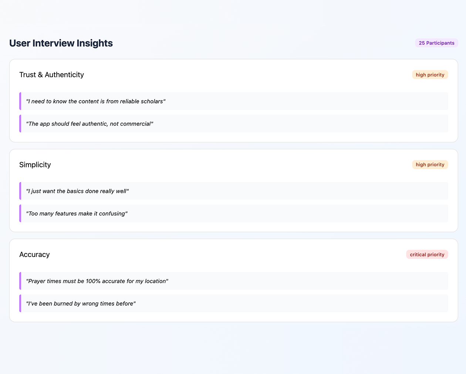Click the Simplicity high priority tag
This screenshot has width=466, height=374.
pyautogui.click(x=430, y=164)
